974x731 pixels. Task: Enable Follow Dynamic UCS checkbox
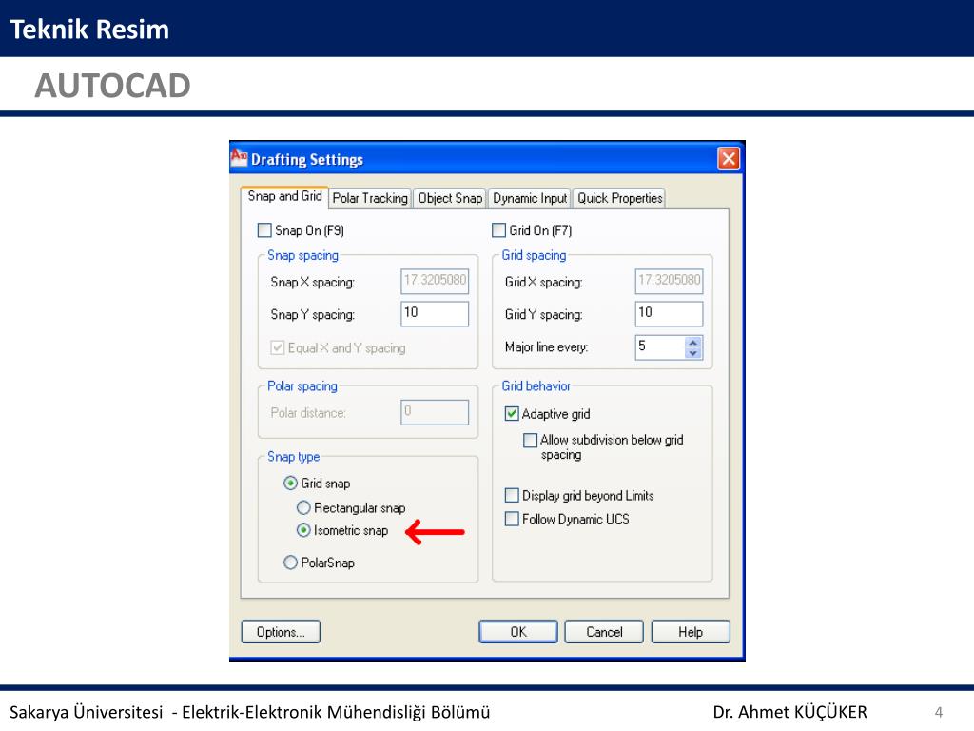pos(512,519)
